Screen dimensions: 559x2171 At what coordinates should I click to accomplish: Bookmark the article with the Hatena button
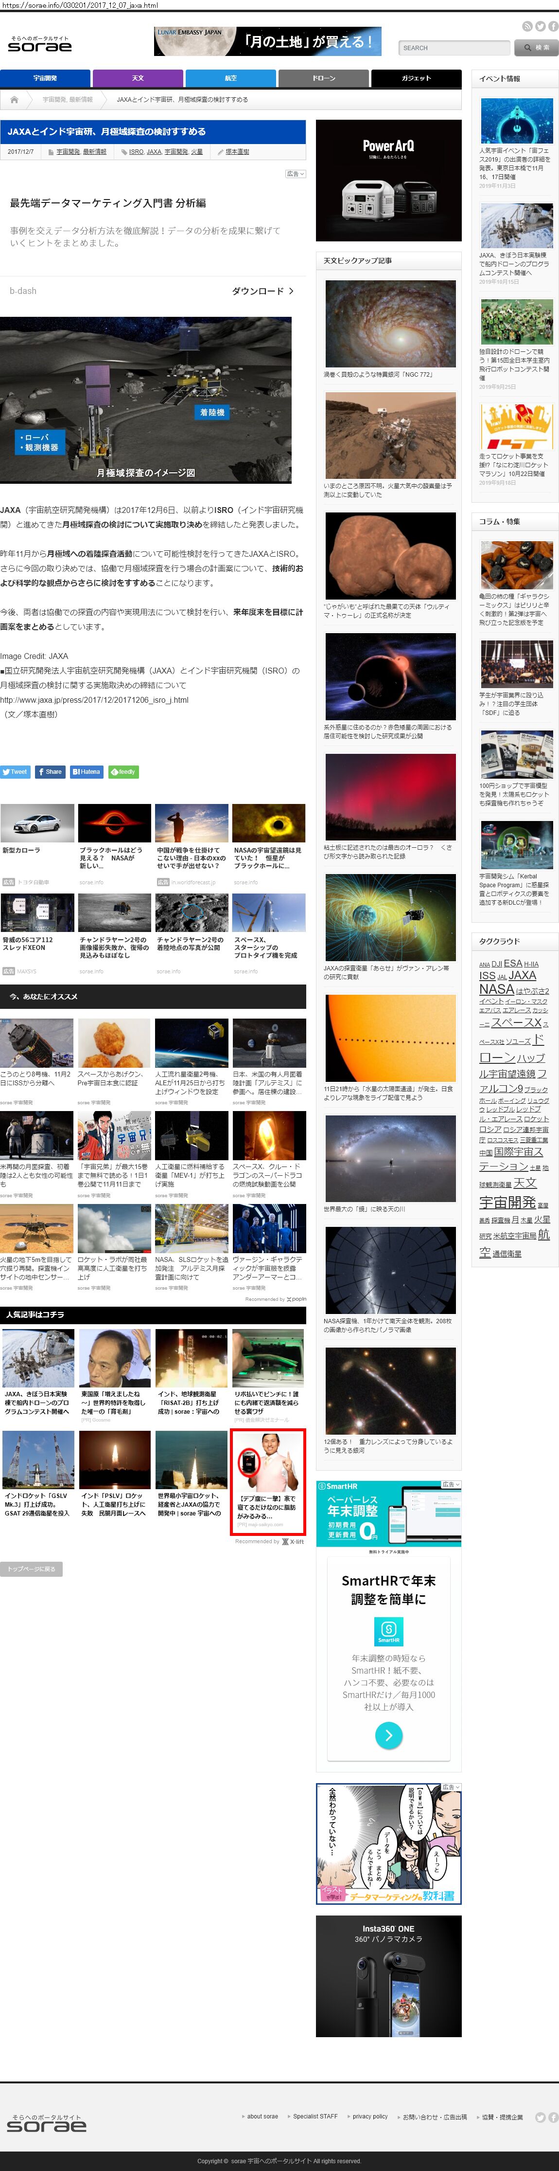[x=86, y=771]
